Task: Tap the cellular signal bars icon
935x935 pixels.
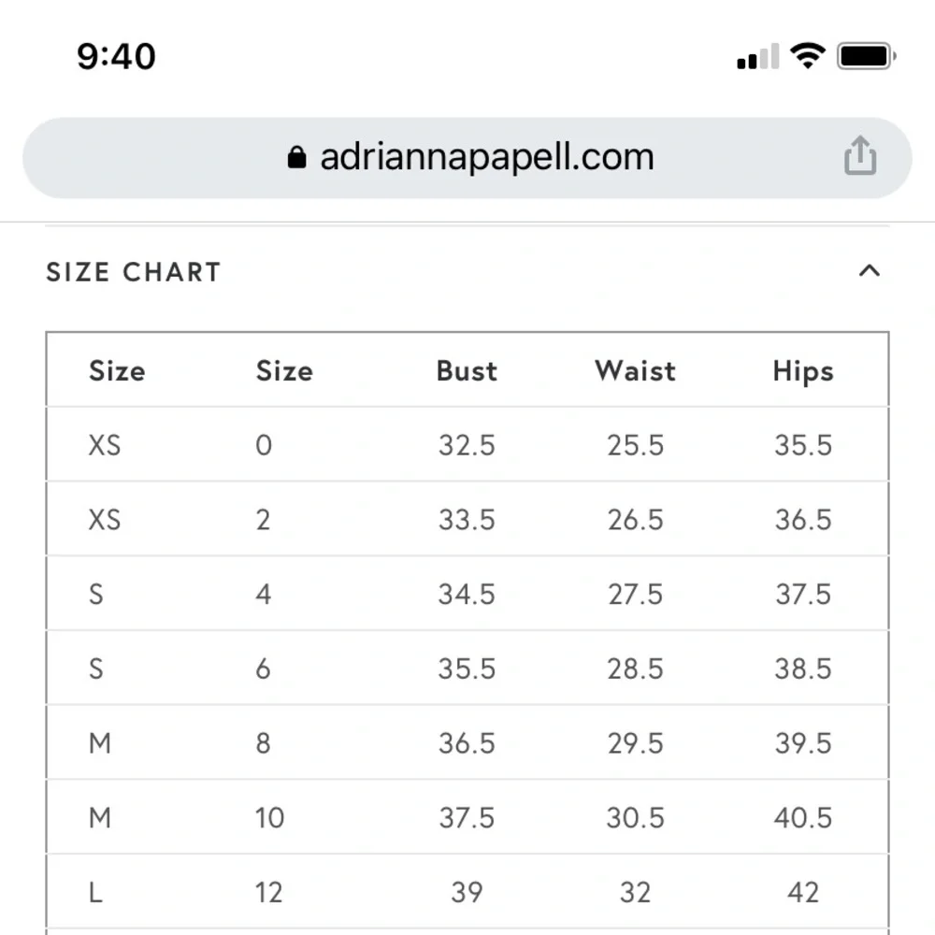Action: click(x=757, y=58)
